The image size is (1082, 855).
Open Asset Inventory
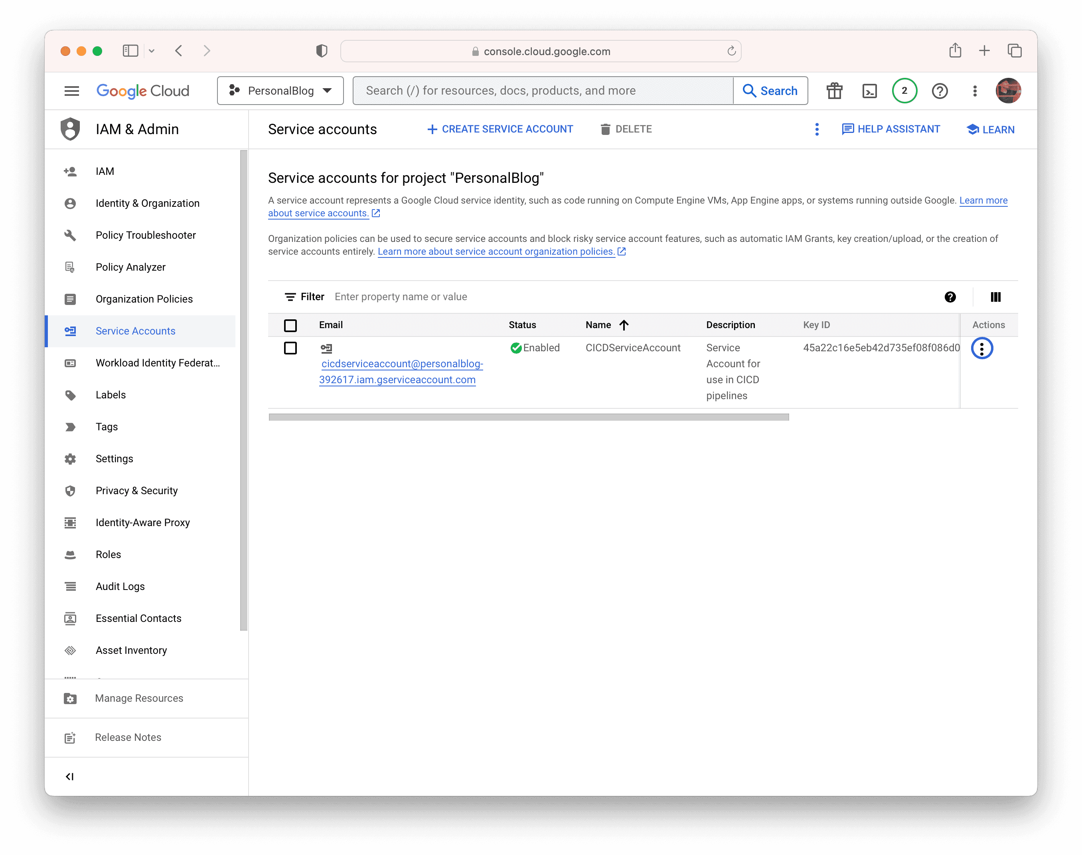tap(140, 651)
